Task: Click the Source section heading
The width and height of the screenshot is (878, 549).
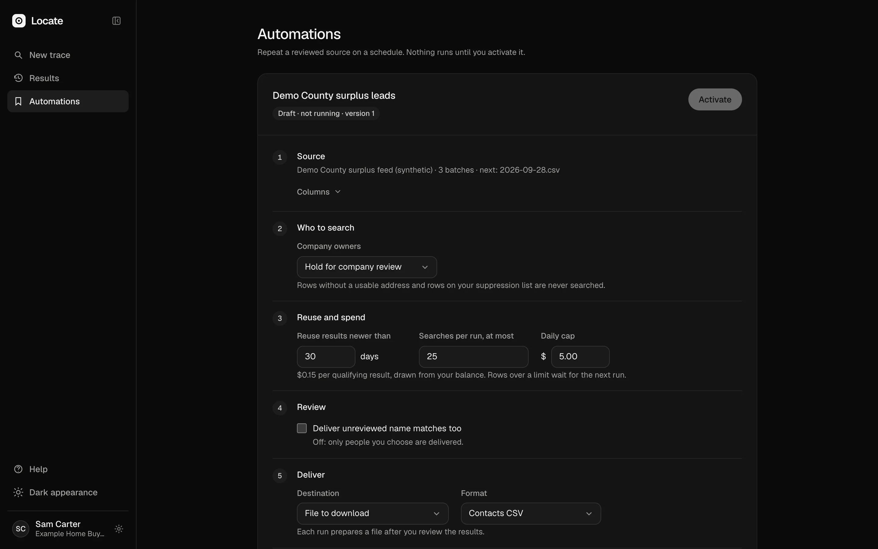Action: [311, 156]
